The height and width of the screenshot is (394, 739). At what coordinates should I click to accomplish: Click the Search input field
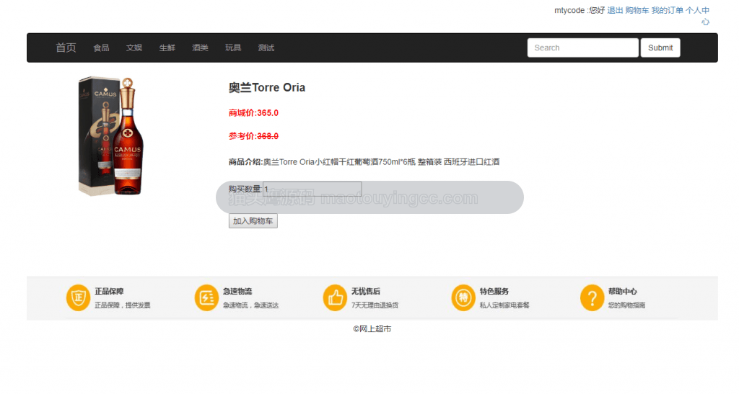(x=583, y=48)
